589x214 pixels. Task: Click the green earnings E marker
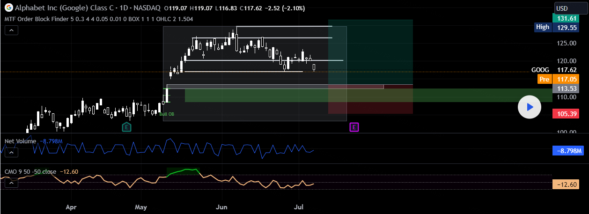pos(126,127)
